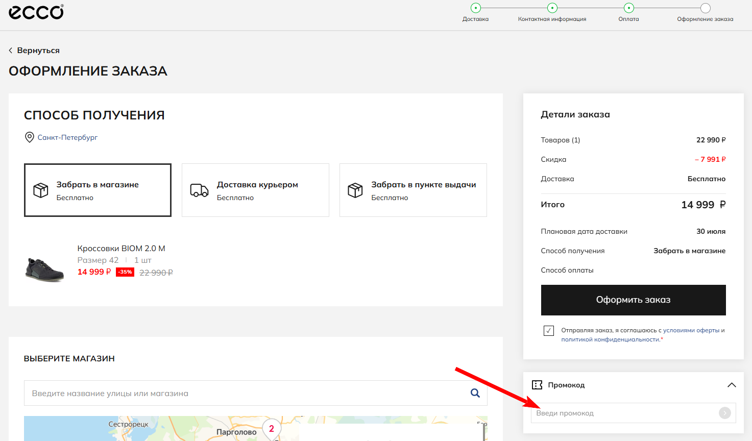Select the Забрать в пункте выдачи option
752x441 pixels.
point(413,190)
